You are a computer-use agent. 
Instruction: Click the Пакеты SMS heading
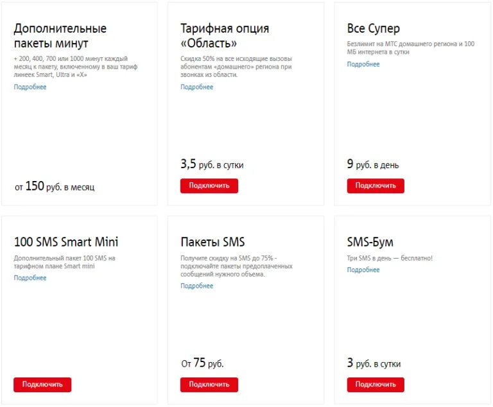pyautogui.click(x=212, y=242)
